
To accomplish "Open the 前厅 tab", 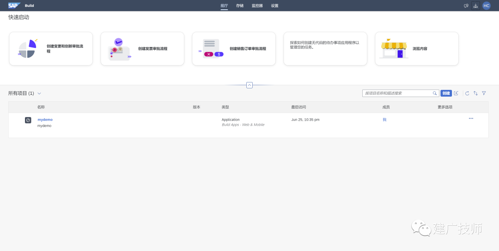I will click(x=224, y=6).
